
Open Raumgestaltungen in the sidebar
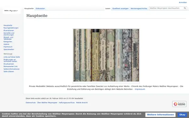tap(11, 28)
